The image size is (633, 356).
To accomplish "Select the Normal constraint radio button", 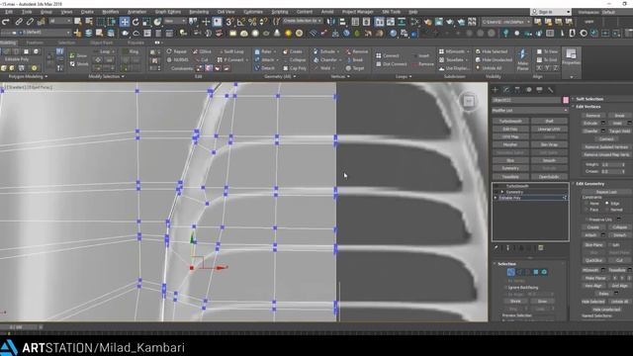I will coord(607,210).
